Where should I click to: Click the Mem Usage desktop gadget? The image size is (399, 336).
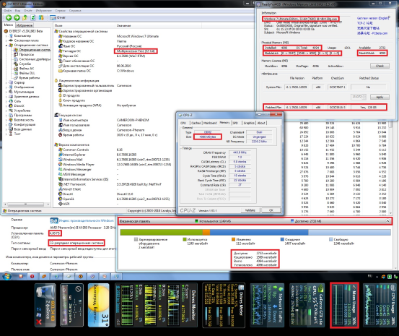click(344, 305)
